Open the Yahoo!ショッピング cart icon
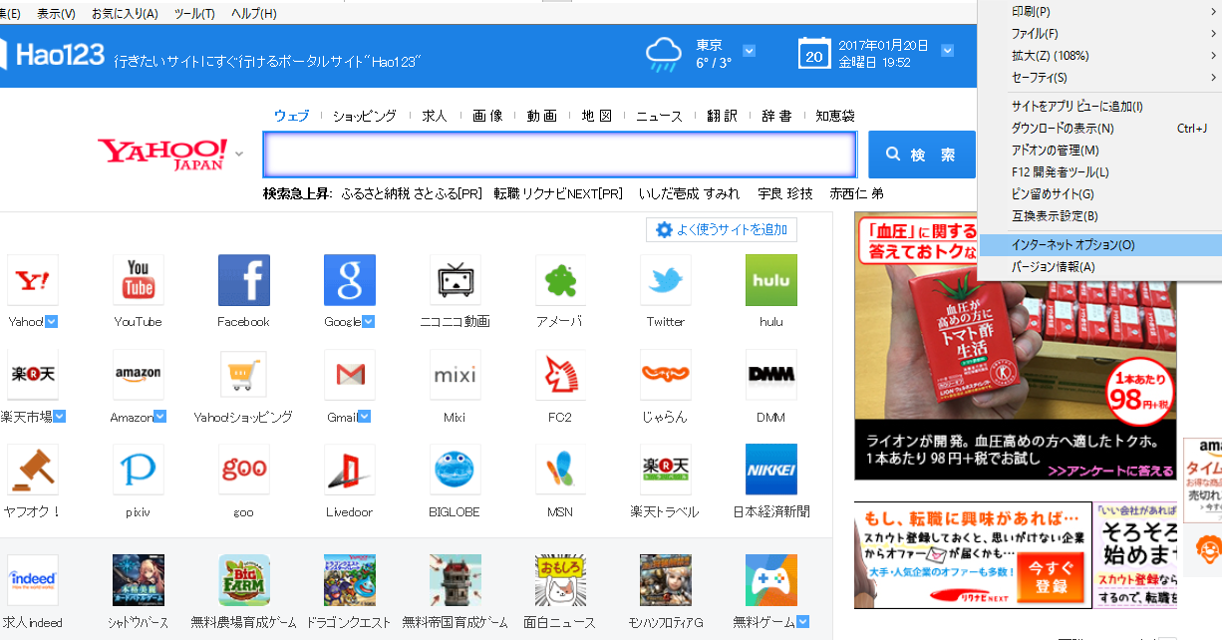Screen dimensions: 1222x640 [x=244, y=375]
